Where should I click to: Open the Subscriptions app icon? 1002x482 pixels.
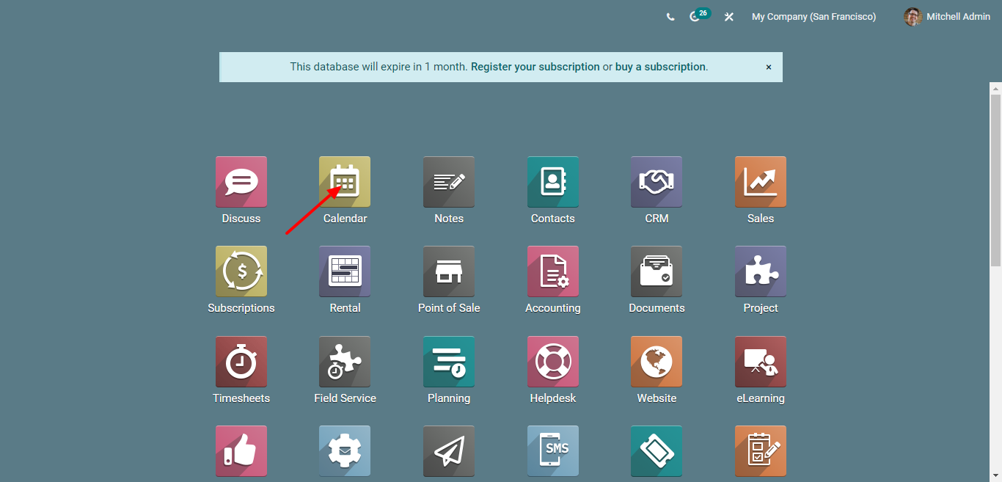241,271
